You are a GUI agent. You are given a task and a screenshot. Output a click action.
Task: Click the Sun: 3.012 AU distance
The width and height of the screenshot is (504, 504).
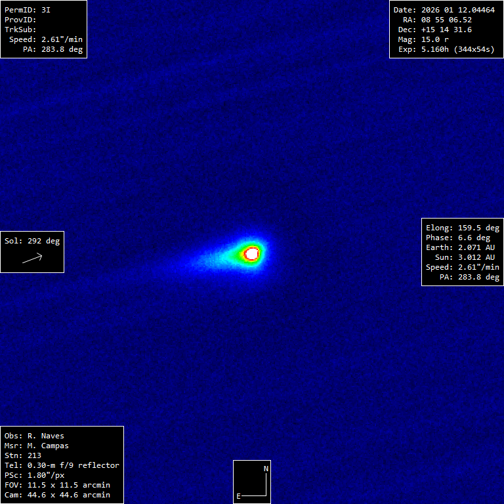pos(465,257)
